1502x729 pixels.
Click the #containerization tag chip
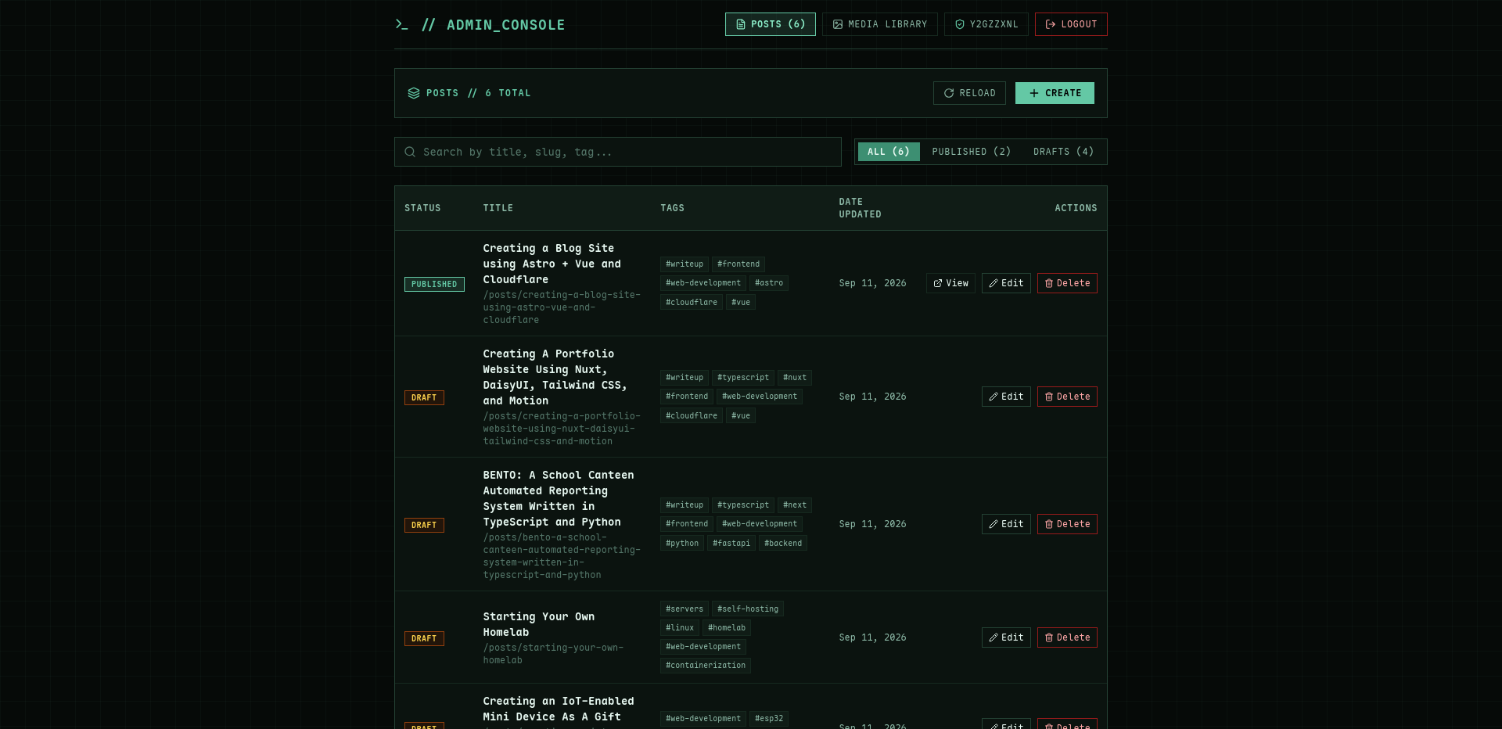706,666
